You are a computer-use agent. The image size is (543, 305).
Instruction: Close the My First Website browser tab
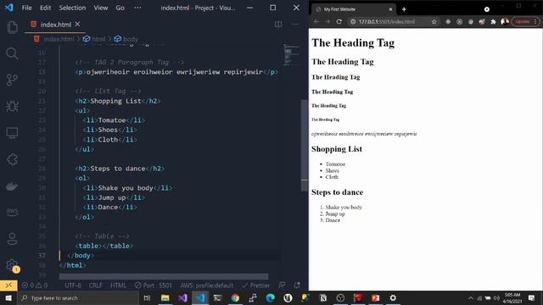390,9
